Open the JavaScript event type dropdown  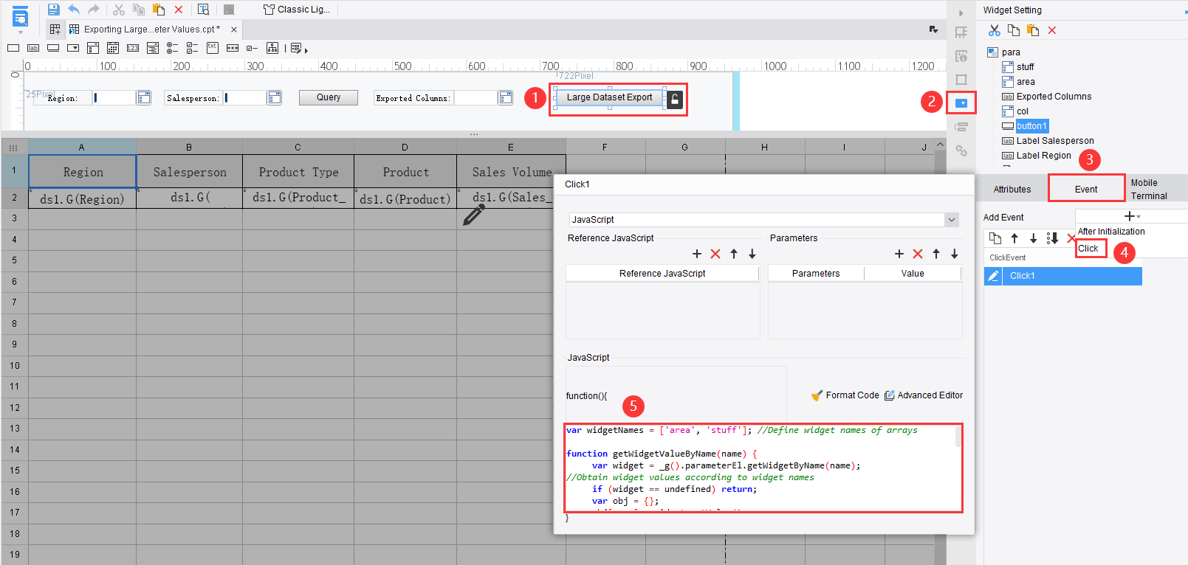(951, 220)
